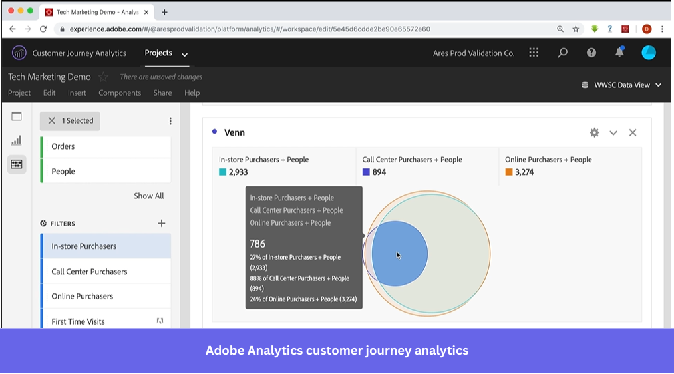Open the Project menu

pos(19,93)
